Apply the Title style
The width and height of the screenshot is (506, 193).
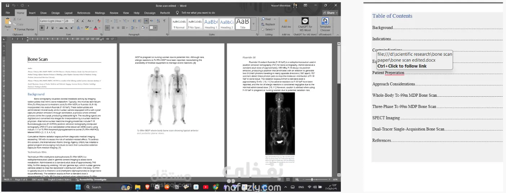243,24
